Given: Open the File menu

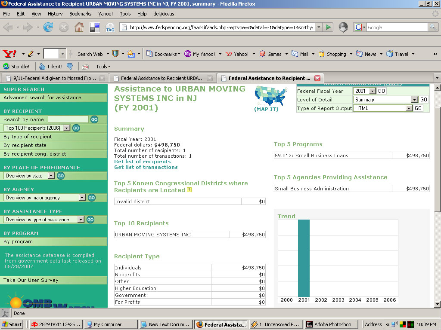Looking at the screenshot, I should (x=6, y=14).
